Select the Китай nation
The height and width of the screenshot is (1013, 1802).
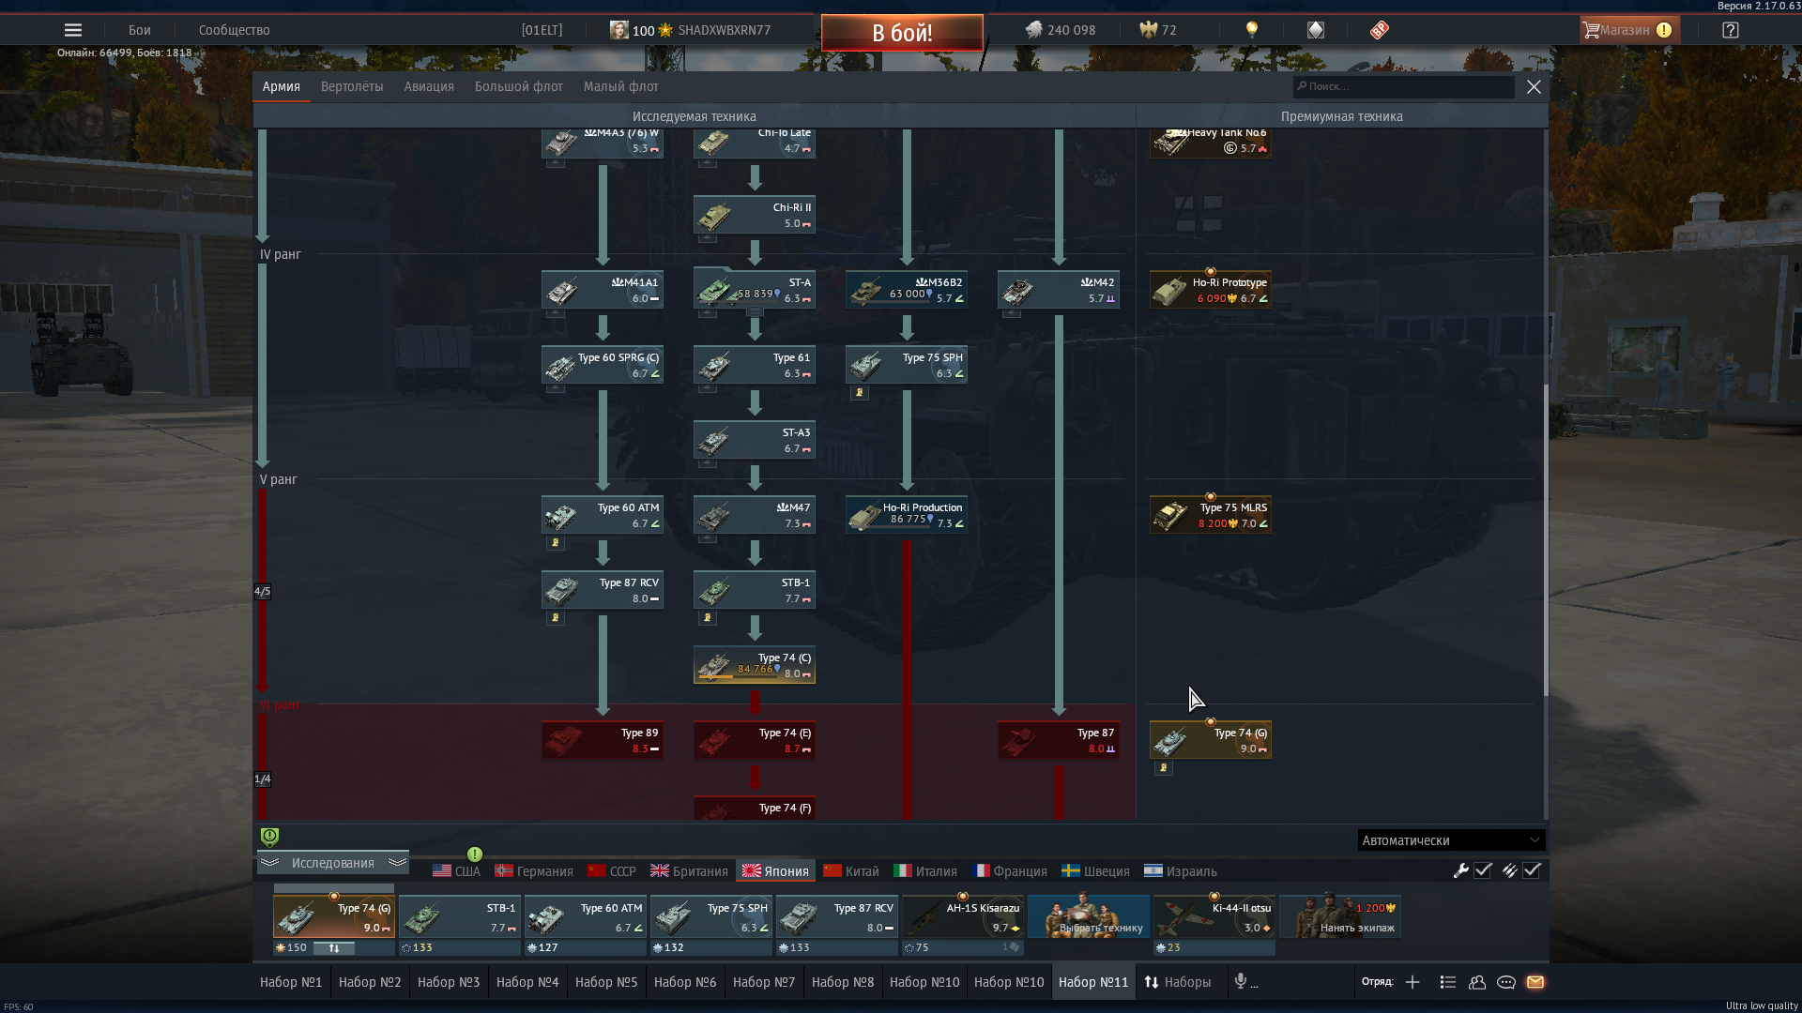(x=851, y=871)
